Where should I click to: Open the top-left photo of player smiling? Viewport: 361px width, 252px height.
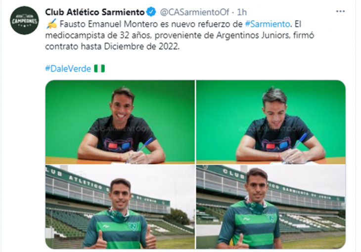[x=120, y=122]
